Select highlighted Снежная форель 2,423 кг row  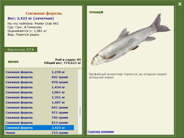tap(39, 128)
